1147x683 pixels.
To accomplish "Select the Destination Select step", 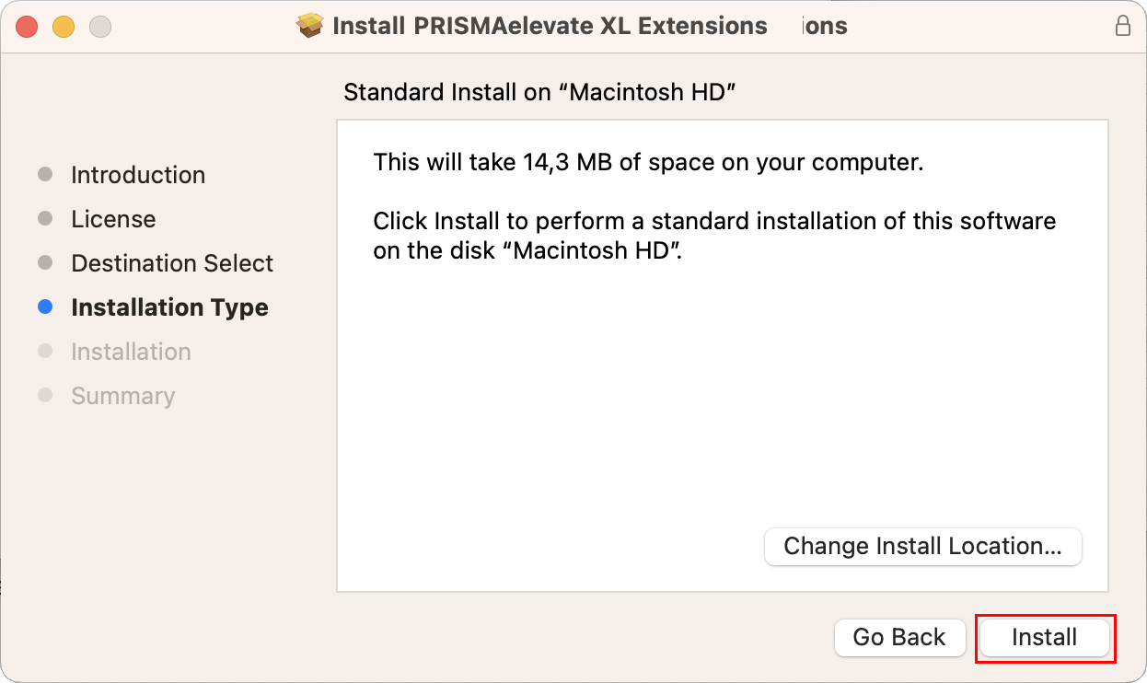I will pos(172,263).
